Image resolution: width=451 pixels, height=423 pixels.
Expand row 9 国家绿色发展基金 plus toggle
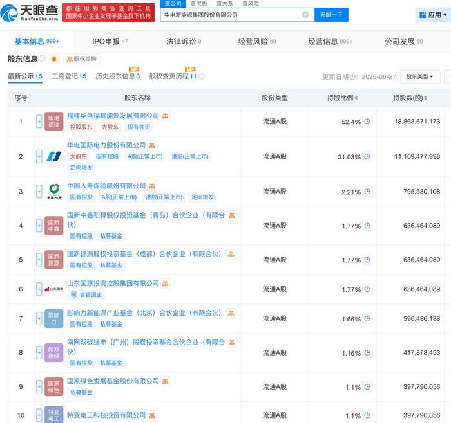(39, 386)
